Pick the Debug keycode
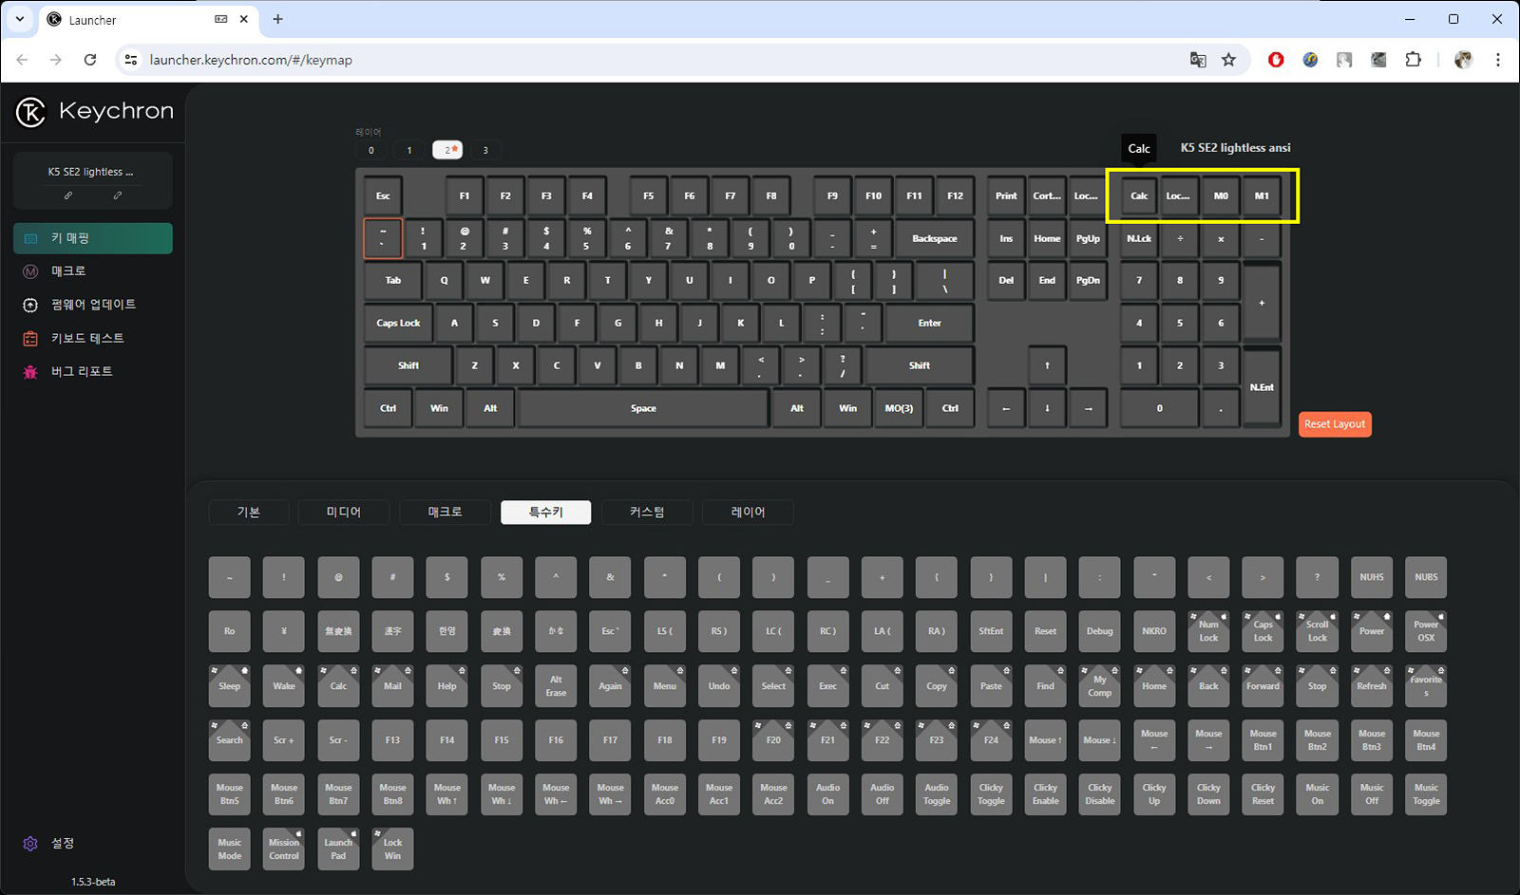1520x895 pixels. (x=1100, y=631)
